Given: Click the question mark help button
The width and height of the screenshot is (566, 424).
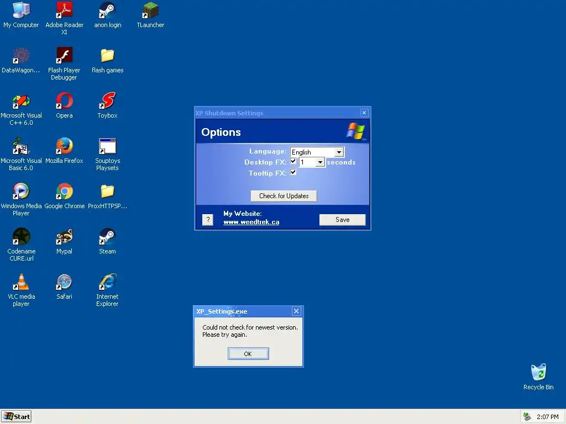Looking at the screenshot, I should click(x=208, y=220).
